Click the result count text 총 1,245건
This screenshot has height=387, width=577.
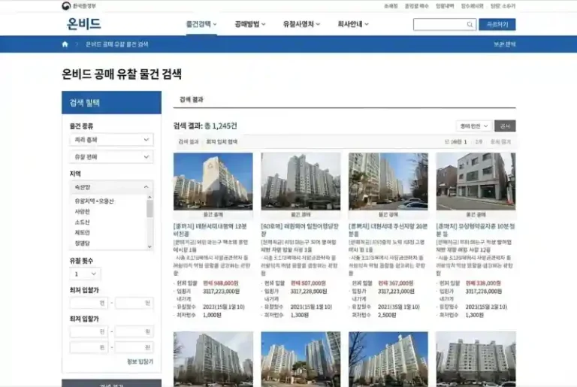click(x=220, y=126)
